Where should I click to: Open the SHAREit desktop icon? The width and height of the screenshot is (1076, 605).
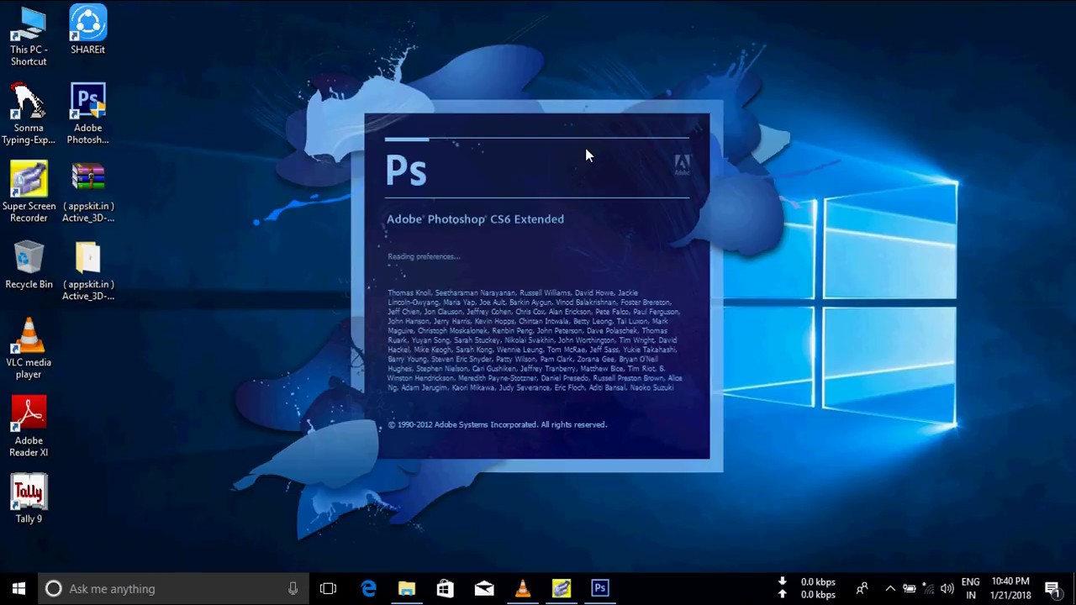coord(88,30)
